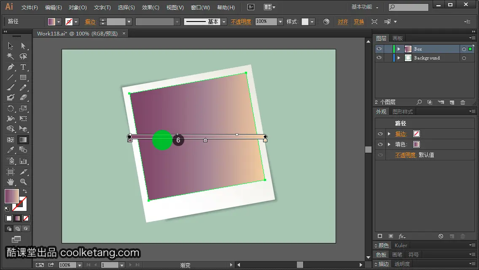479x270 pixels.
Task: Click the create new layer icon
Action: [x=452, y=102]
